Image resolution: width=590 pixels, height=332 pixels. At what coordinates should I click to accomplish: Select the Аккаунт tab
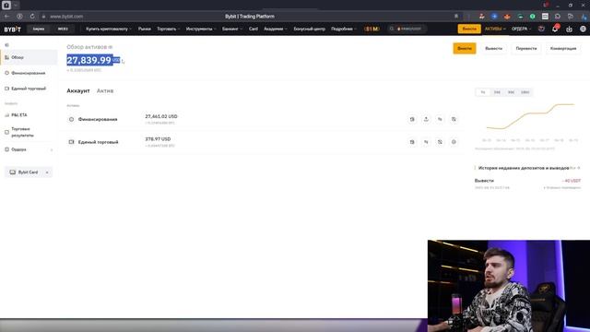pyautogui.click(x=78, y=90)
